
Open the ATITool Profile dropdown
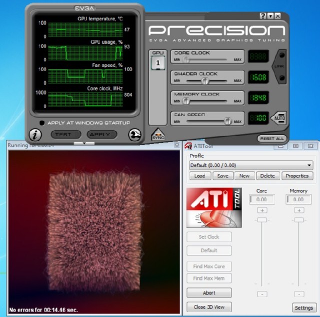(x=251, y=165)
